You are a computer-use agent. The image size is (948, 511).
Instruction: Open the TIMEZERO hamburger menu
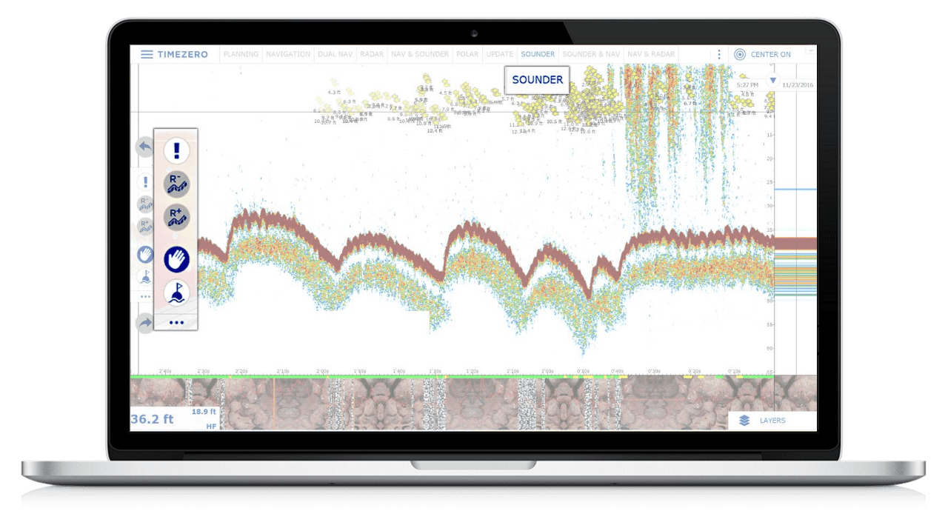pos(147,54)
